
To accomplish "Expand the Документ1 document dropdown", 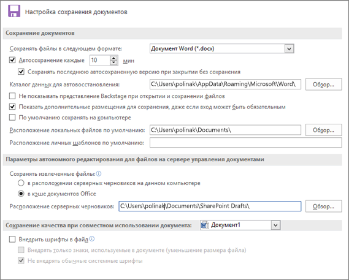I will coord(275,225).
